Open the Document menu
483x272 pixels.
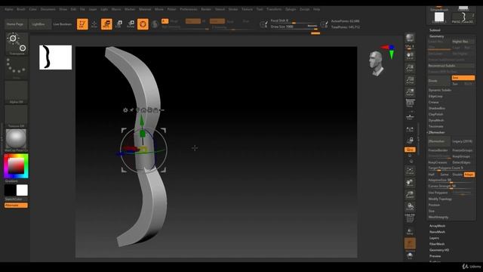tap(48, 9)
